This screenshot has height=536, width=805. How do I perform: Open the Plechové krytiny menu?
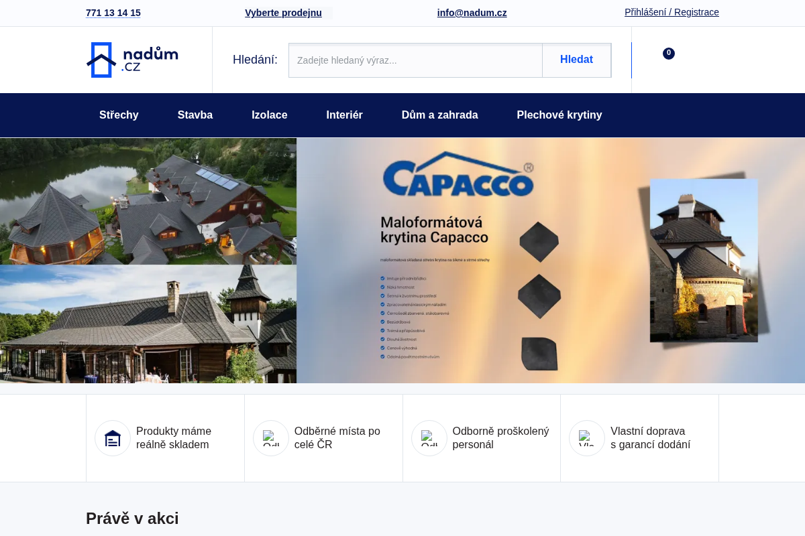[x=559, y=115]
